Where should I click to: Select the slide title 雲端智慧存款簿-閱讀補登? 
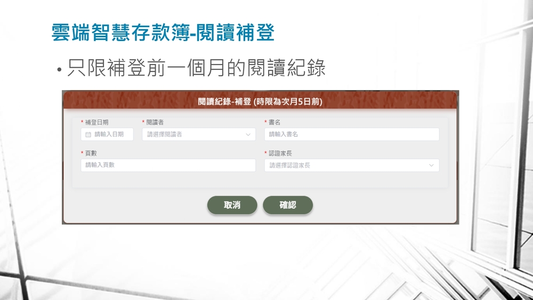(x=163, y=33)
